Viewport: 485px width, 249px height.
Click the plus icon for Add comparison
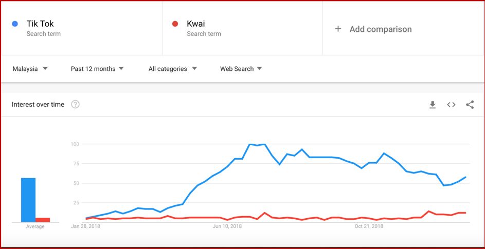338,29
